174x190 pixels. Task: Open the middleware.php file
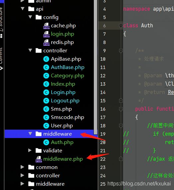tap(63, 159)
